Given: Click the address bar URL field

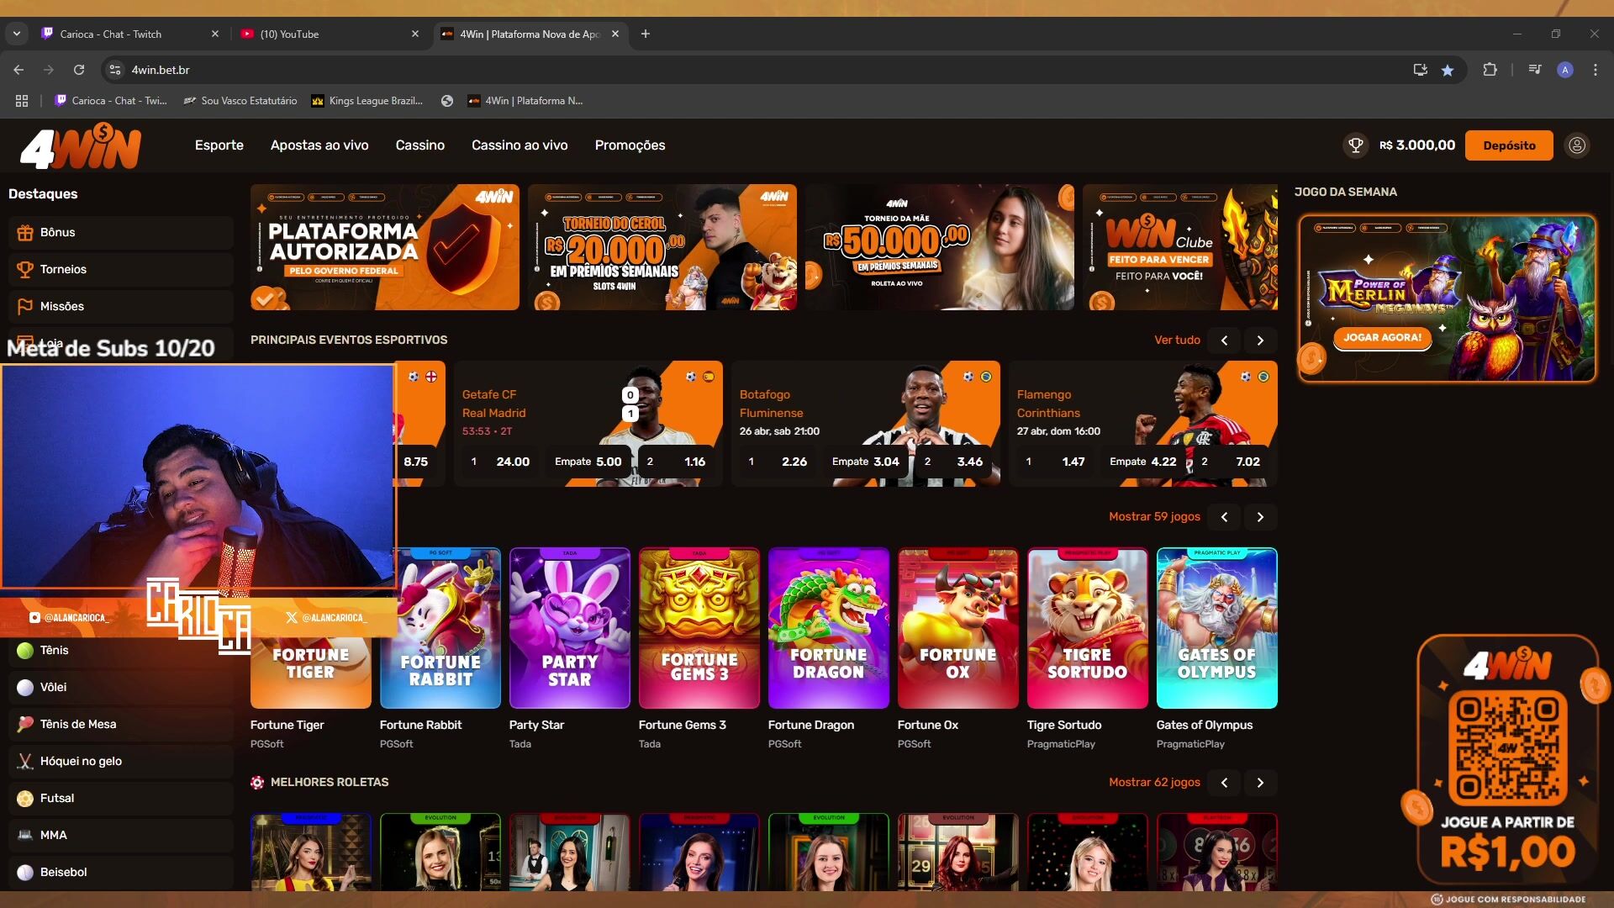Looking at the screenshot, I should (x=757, y=70).
